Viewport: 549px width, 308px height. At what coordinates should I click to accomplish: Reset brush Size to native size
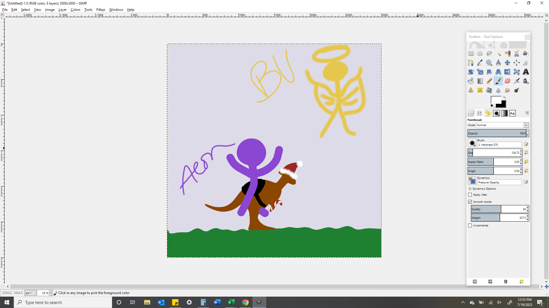click(526, 153)
